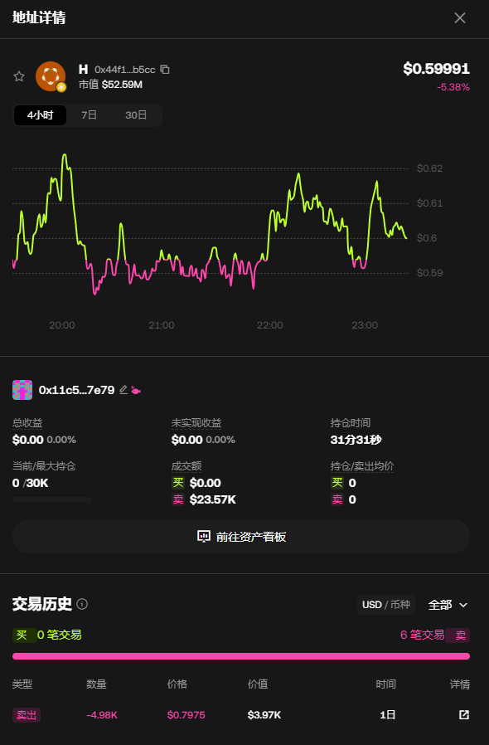Click the 22:00 chart axis label
The width and height of the screenshot is (489, 745).
[x=269, y=325]
